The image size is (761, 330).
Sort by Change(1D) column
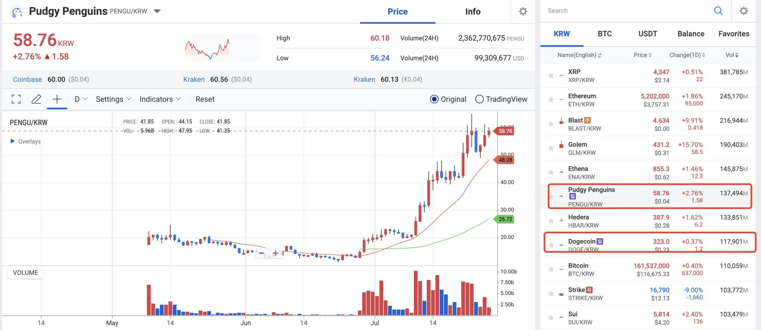(x=687, y=55)
